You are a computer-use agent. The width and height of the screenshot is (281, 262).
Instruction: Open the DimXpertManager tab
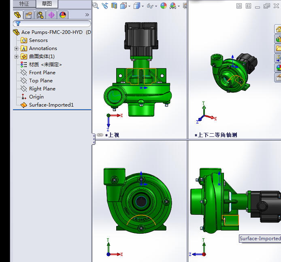(x=51, y=15)
